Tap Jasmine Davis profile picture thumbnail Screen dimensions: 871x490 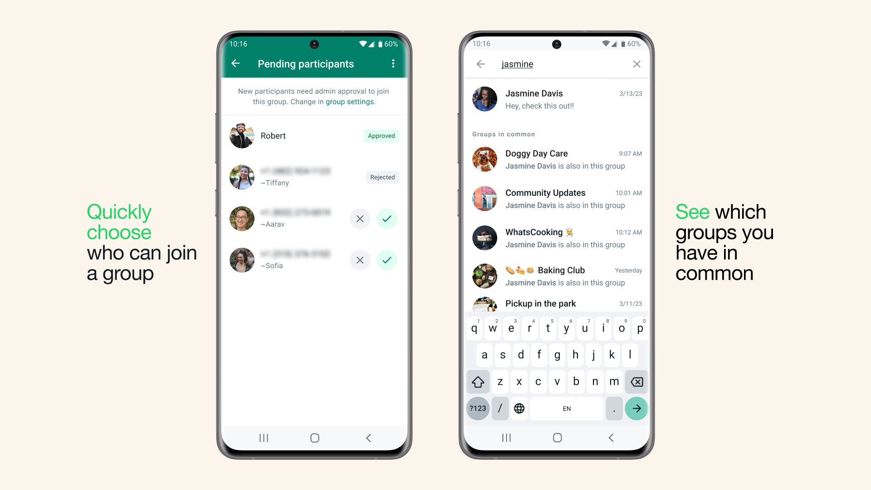486,99
